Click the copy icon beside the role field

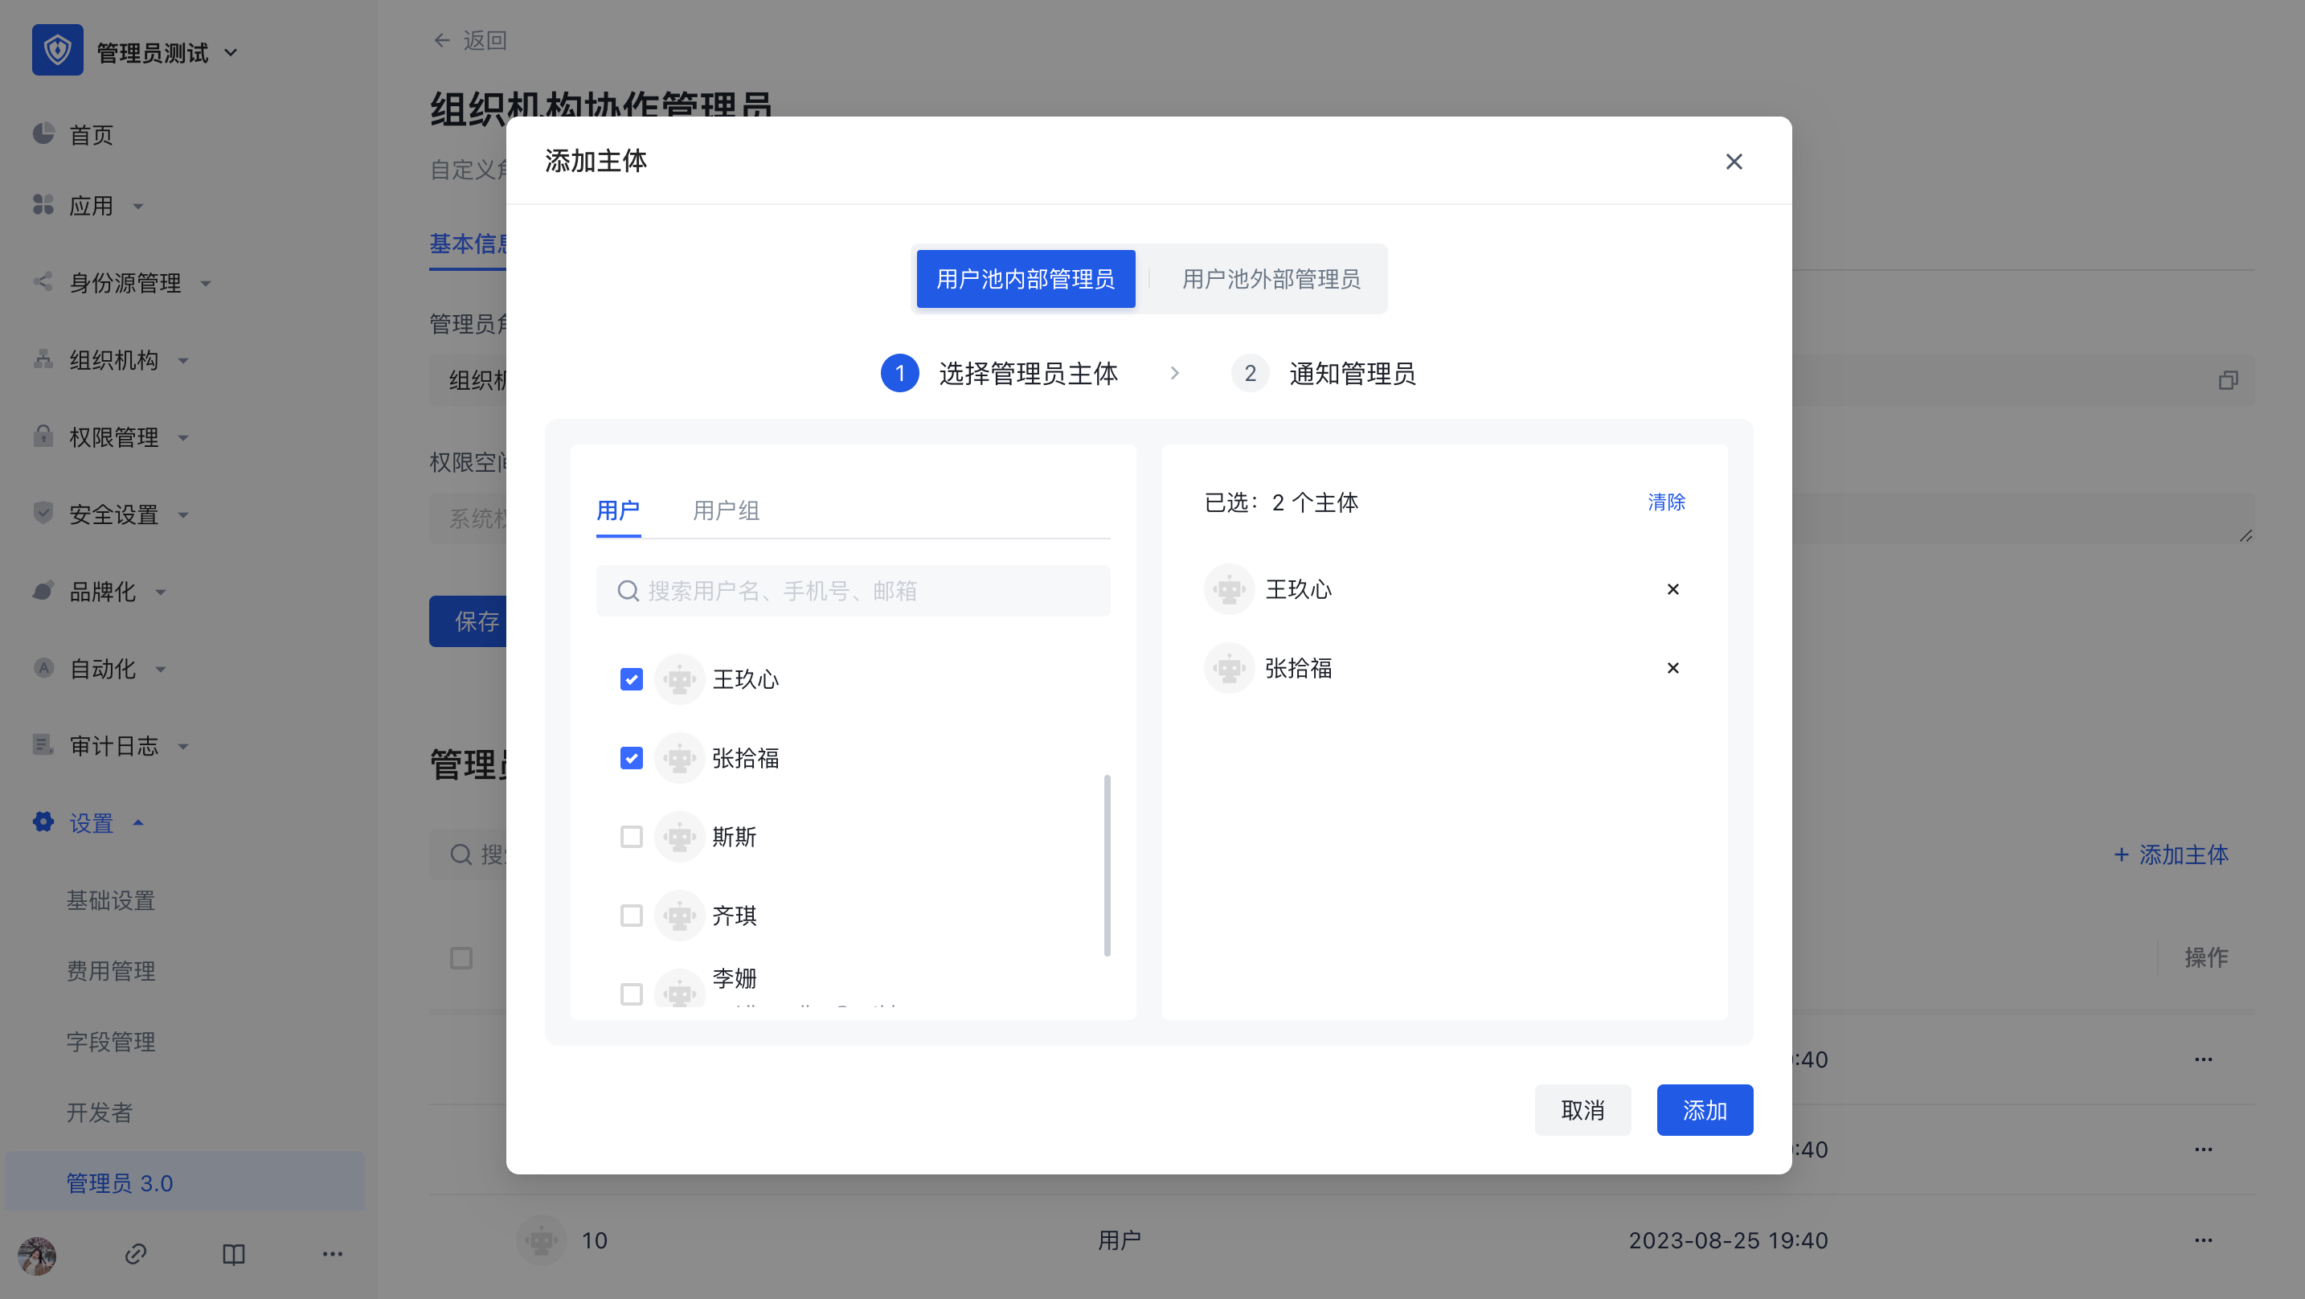[x=2228, y=380]
